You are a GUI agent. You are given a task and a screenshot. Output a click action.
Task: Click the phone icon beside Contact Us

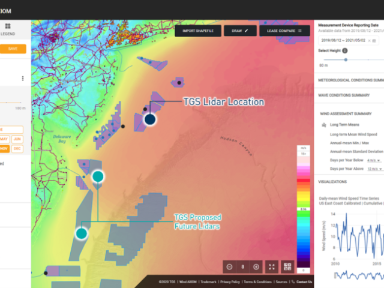coord(293,282)
